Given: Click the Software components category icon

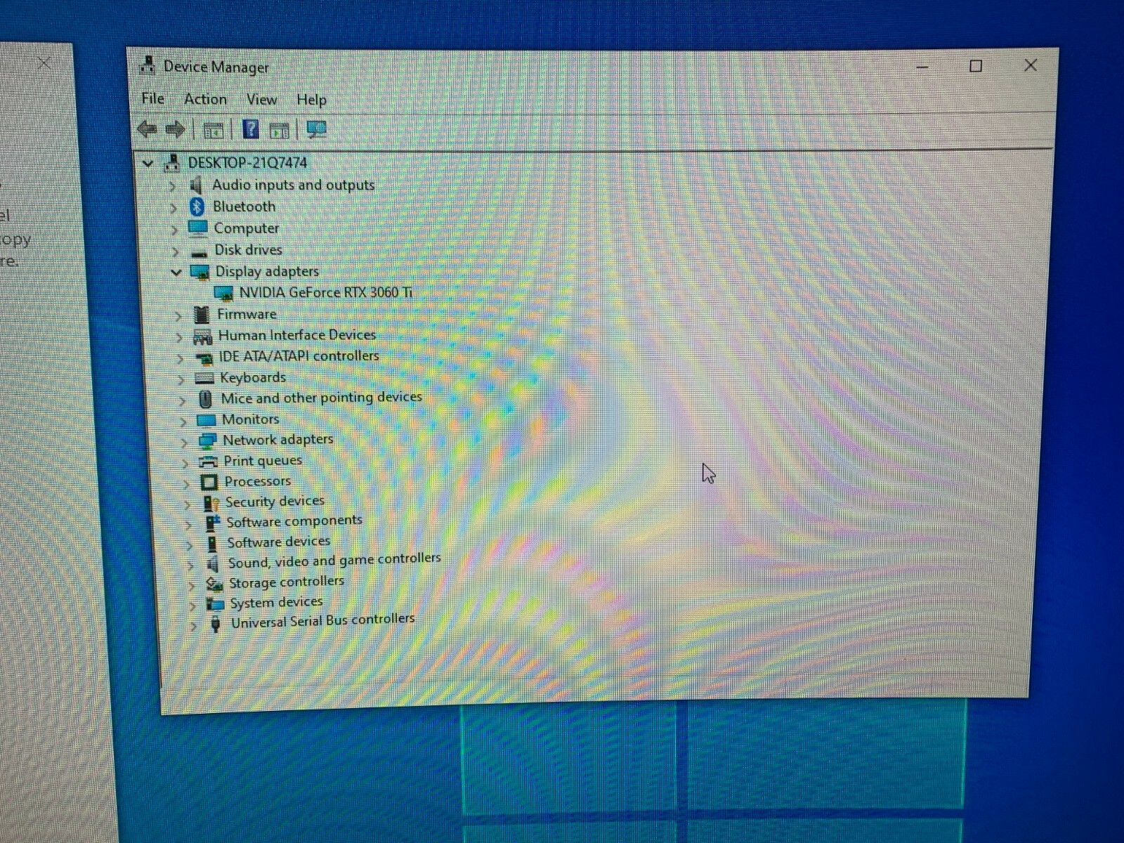Looking at the screenshot, I should (x=211, y=523).
